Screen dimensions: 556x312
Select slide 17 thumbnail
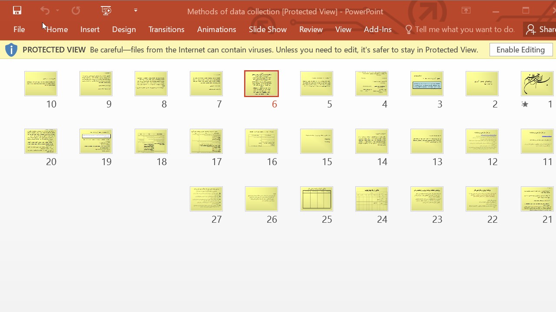tap(206, 141)
